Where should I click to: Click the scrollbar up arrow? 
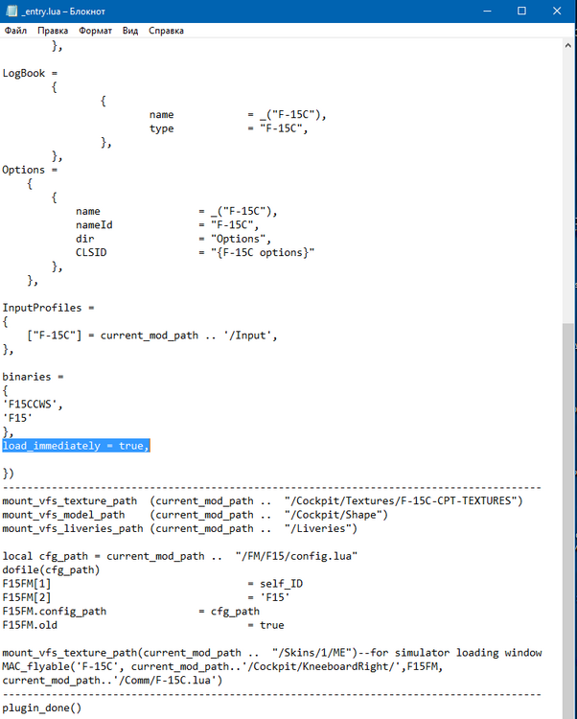pyautogui.click(x=567, y=45)
